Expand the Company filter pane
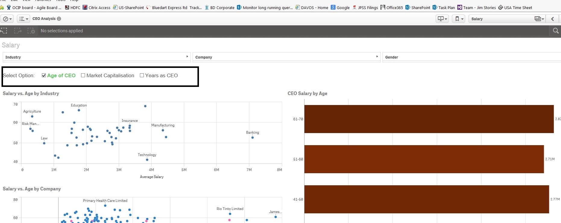 (286, 57)
